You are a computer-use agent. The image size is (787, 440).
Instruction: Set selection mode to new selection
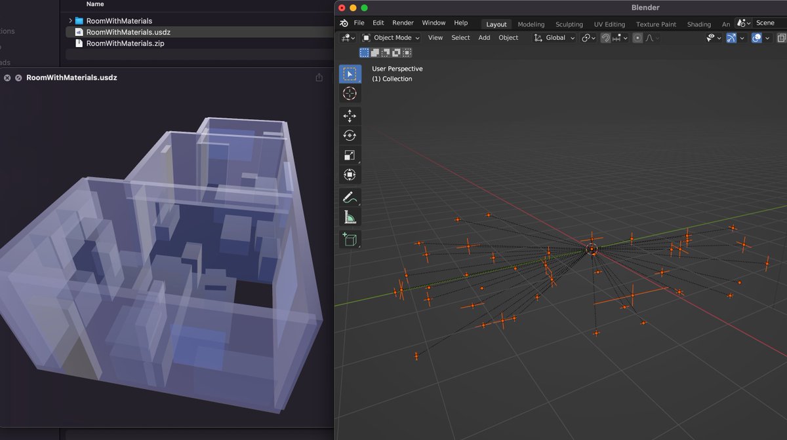364,52
